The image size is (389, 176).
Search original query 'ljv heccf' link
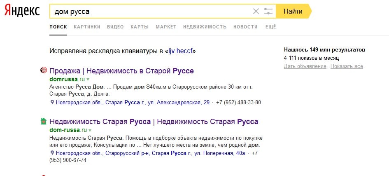[x=180, y=51]
